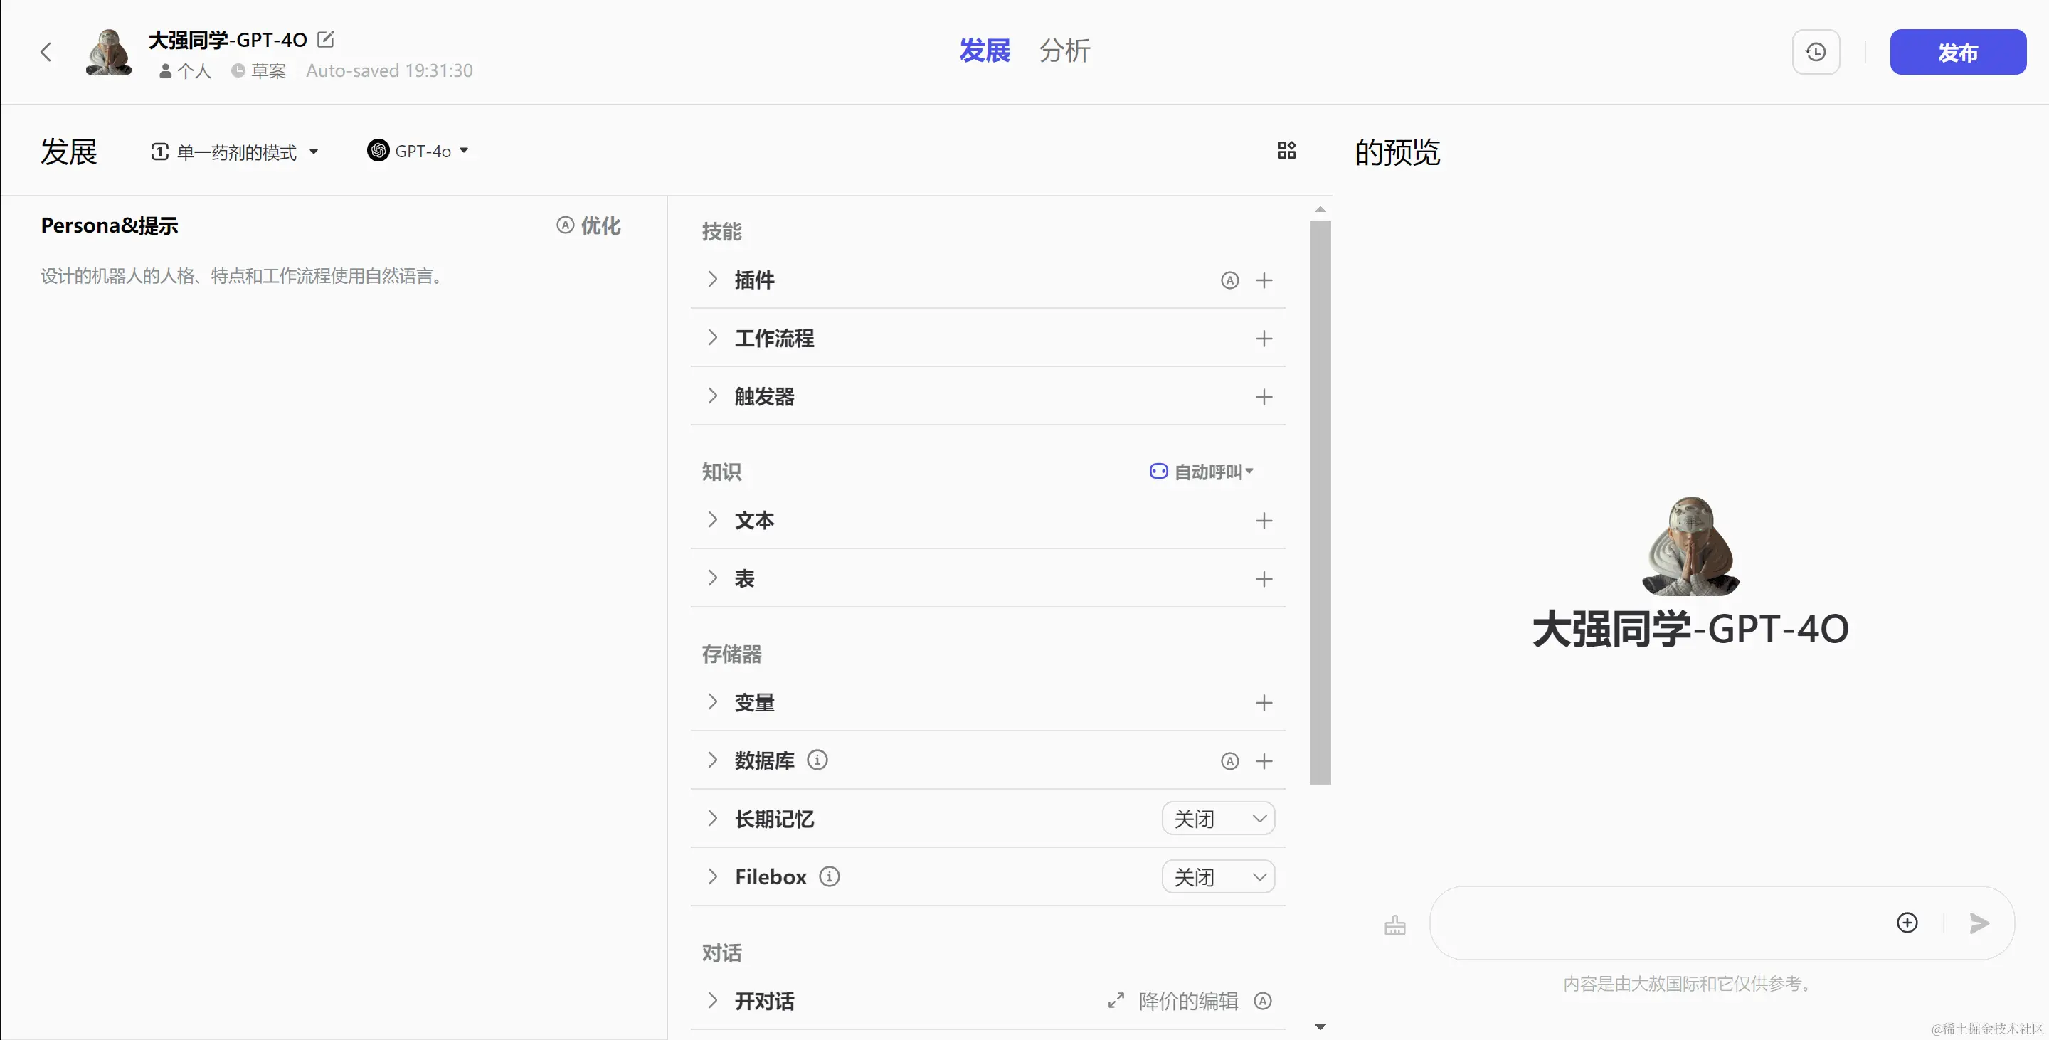Expand the 触发器 section
The width and height of the screenshot is (2049, 1040).
coord(713,396)
